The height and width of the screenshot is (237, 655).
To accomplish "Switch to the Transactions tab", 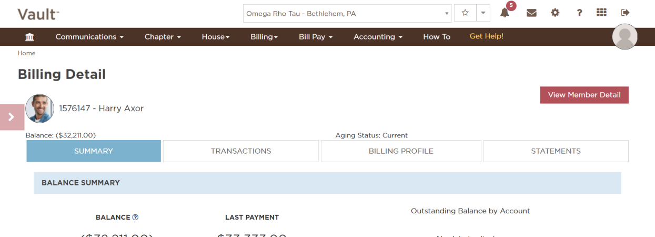I will 241,151.
